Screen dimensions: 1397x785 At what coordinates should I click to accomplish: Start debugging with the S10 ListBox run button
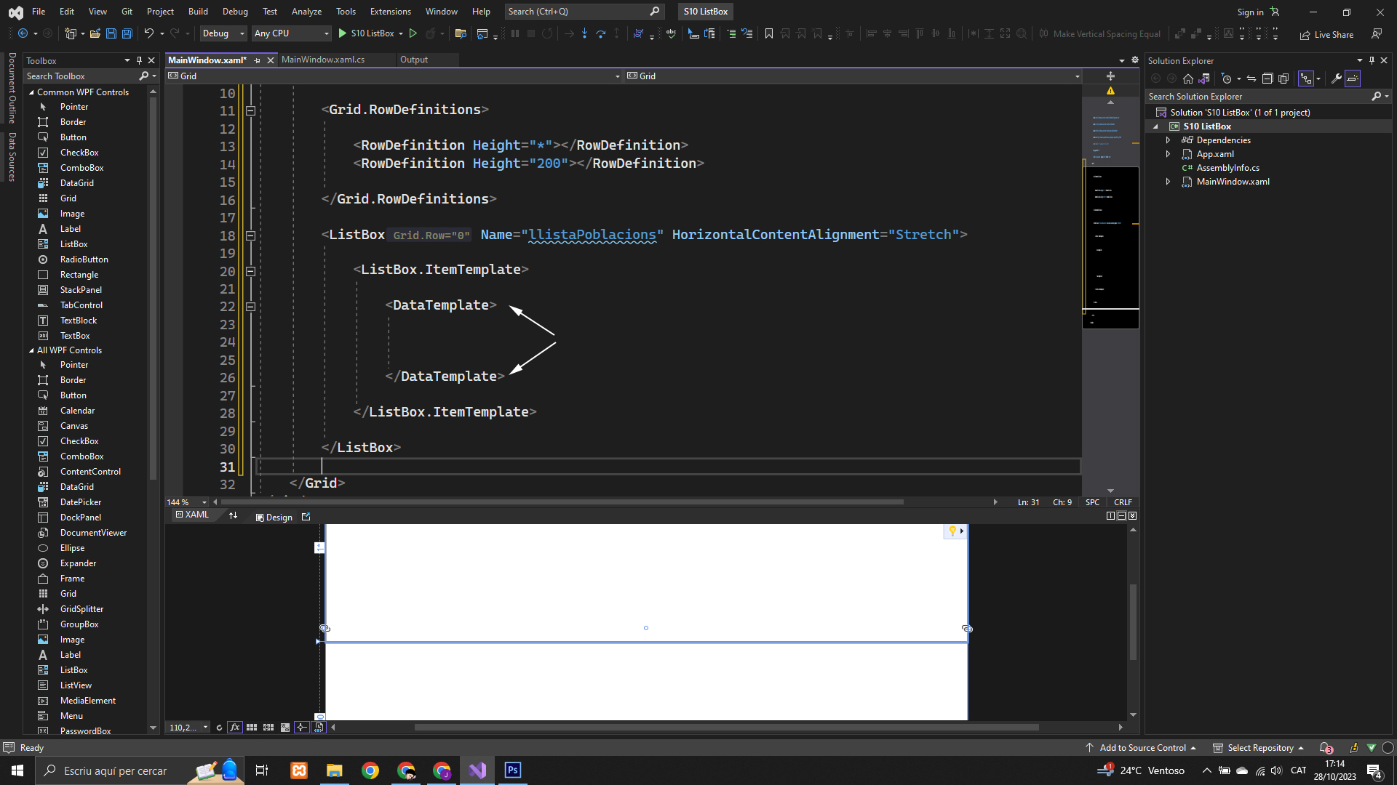point(343,33)
